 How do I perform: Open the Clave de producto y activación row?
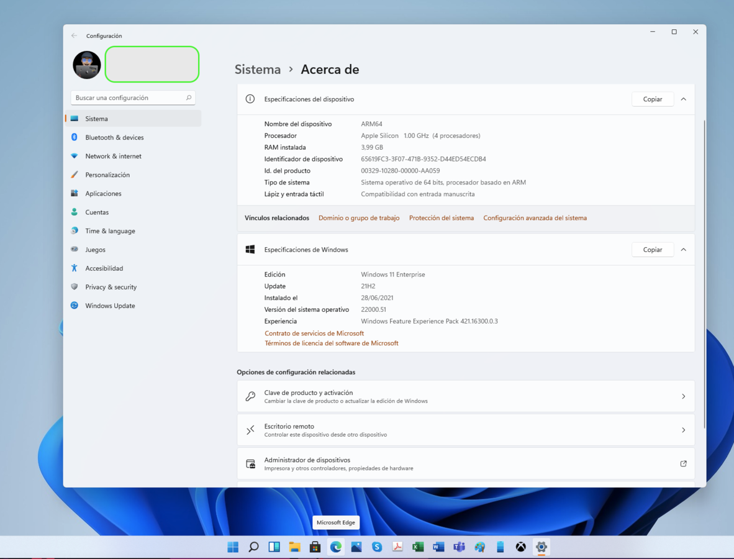466,396
